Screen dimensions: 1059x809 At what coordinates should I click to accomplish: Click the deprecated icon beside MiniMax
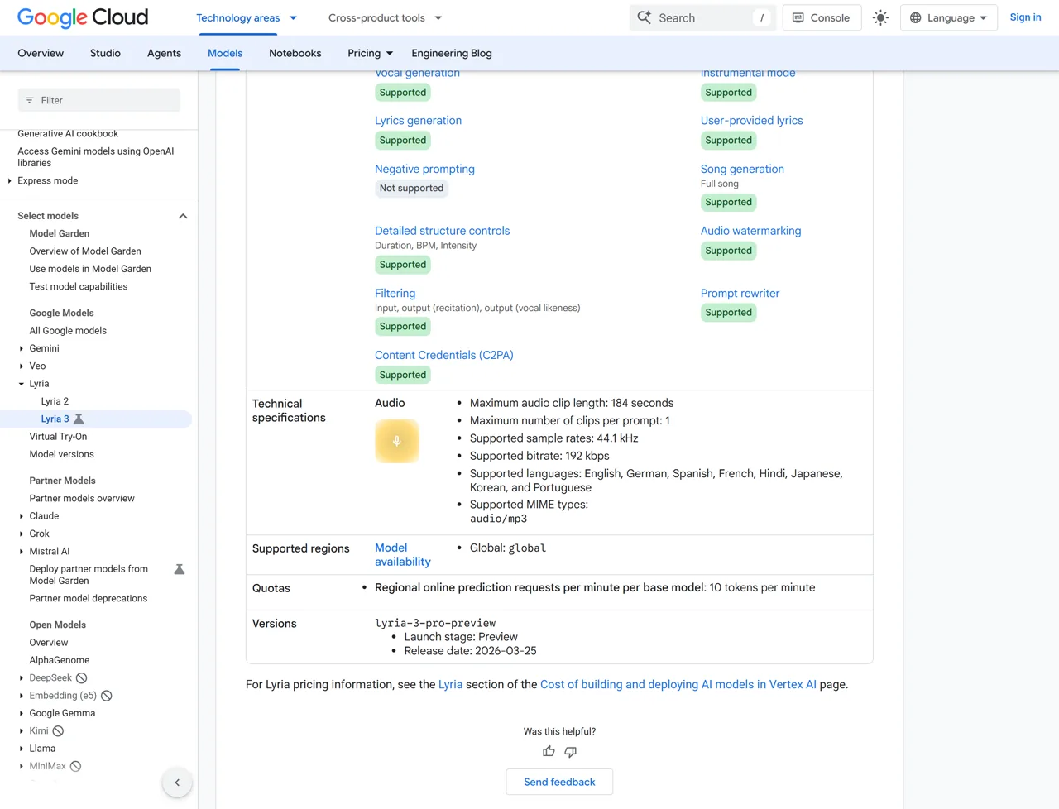click(x=76, y=766)
